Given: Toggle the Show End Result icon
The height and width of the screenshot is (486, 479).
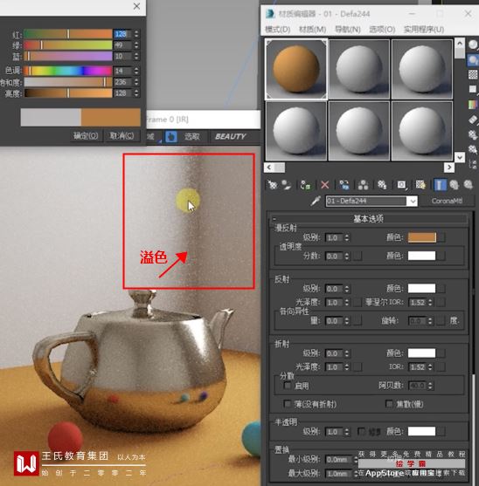Looking at the screenshot, I should [440, 185].
